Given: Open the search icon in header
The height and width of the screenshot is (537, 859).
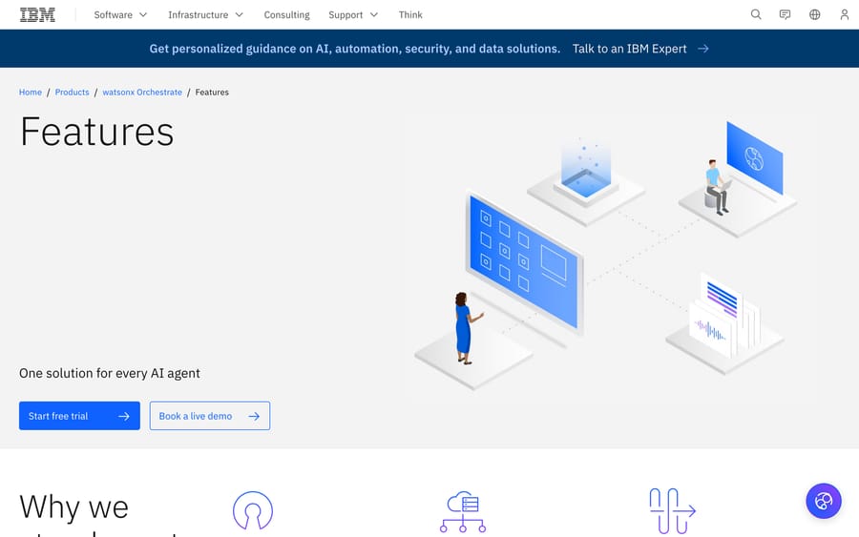Looking at the screenshot, I should [756, 14].
